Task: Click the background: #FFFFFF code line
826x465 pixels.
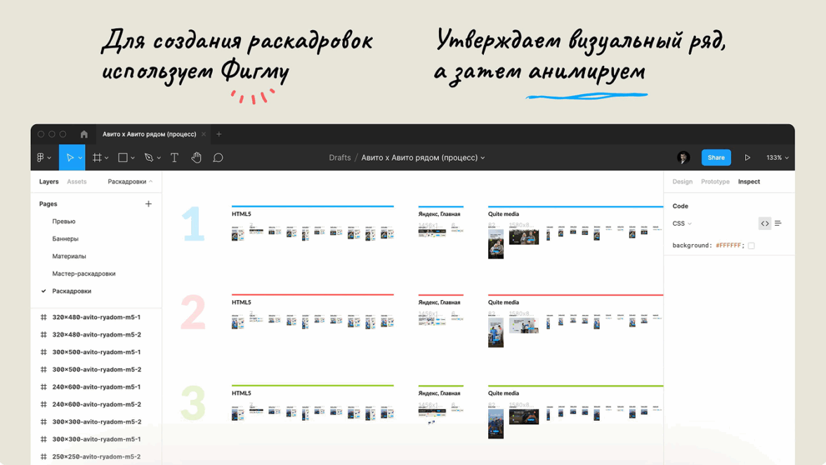Action: pyautogui.click(x=709, y=245)
